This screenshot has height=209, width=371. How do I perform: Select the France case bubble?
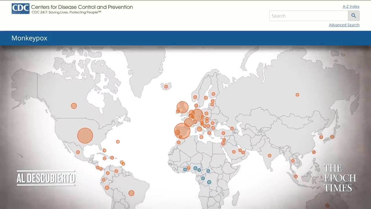[188, 122]
